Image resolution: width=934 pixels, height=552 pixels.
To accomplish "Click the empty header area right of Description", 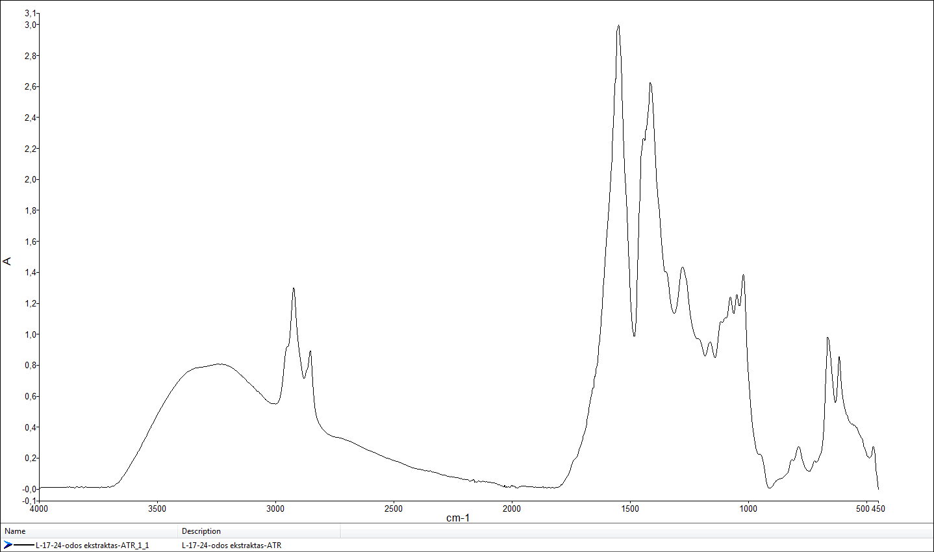I will click(637, 531).
